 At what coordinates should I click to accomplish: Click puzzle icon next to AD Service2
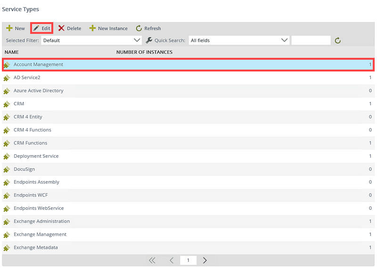[x=7, y=78]
